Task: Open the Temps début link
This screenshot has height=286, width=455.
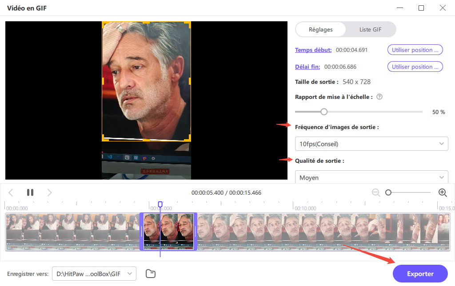Action: tap(313, 50)
